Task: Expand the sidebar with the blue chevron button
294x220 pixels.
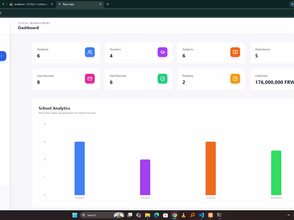Action: point(3,56)
